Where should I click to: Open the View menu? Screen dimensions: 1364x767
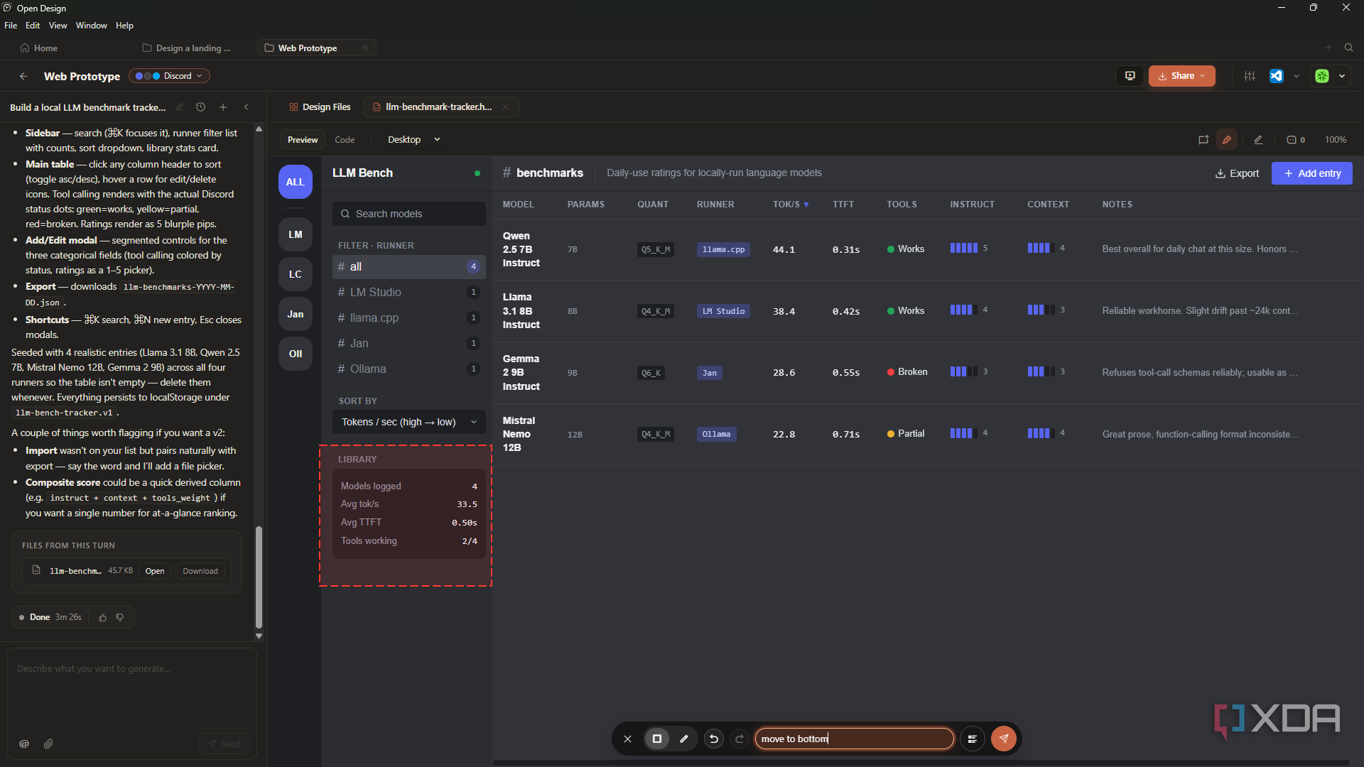click(x=58, y=26)
